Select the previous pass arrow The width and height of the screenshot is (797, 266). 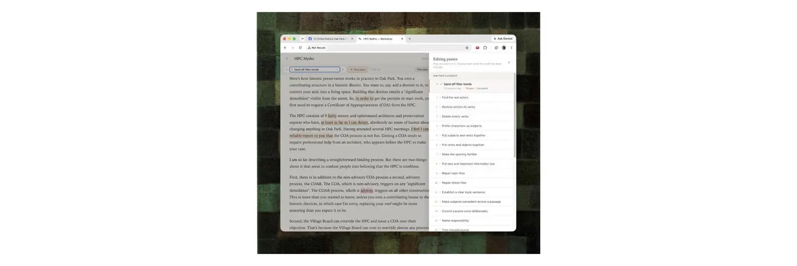tap(286, 69)
